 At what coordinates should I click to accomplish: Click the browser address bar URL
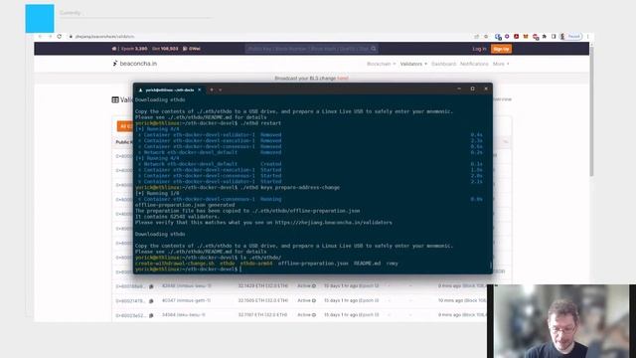(104, 36)
